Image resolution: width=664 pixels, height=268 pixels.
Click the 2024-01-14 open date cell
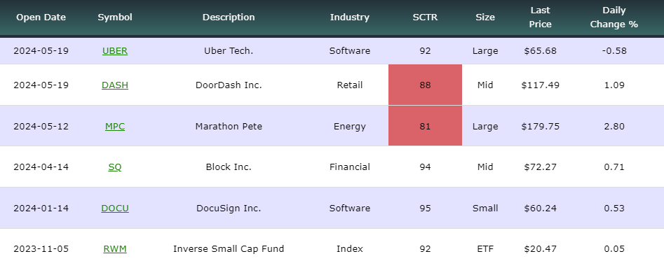point(41,209)
